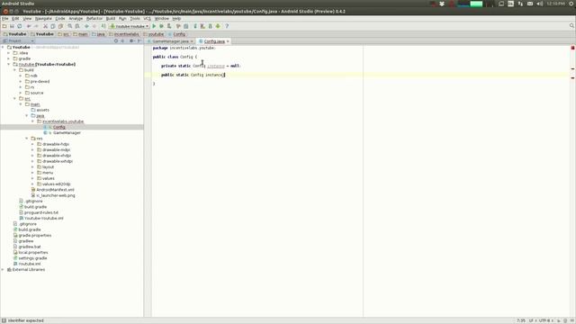
Task: Click the Make Project icon
Action: [103, 26]
